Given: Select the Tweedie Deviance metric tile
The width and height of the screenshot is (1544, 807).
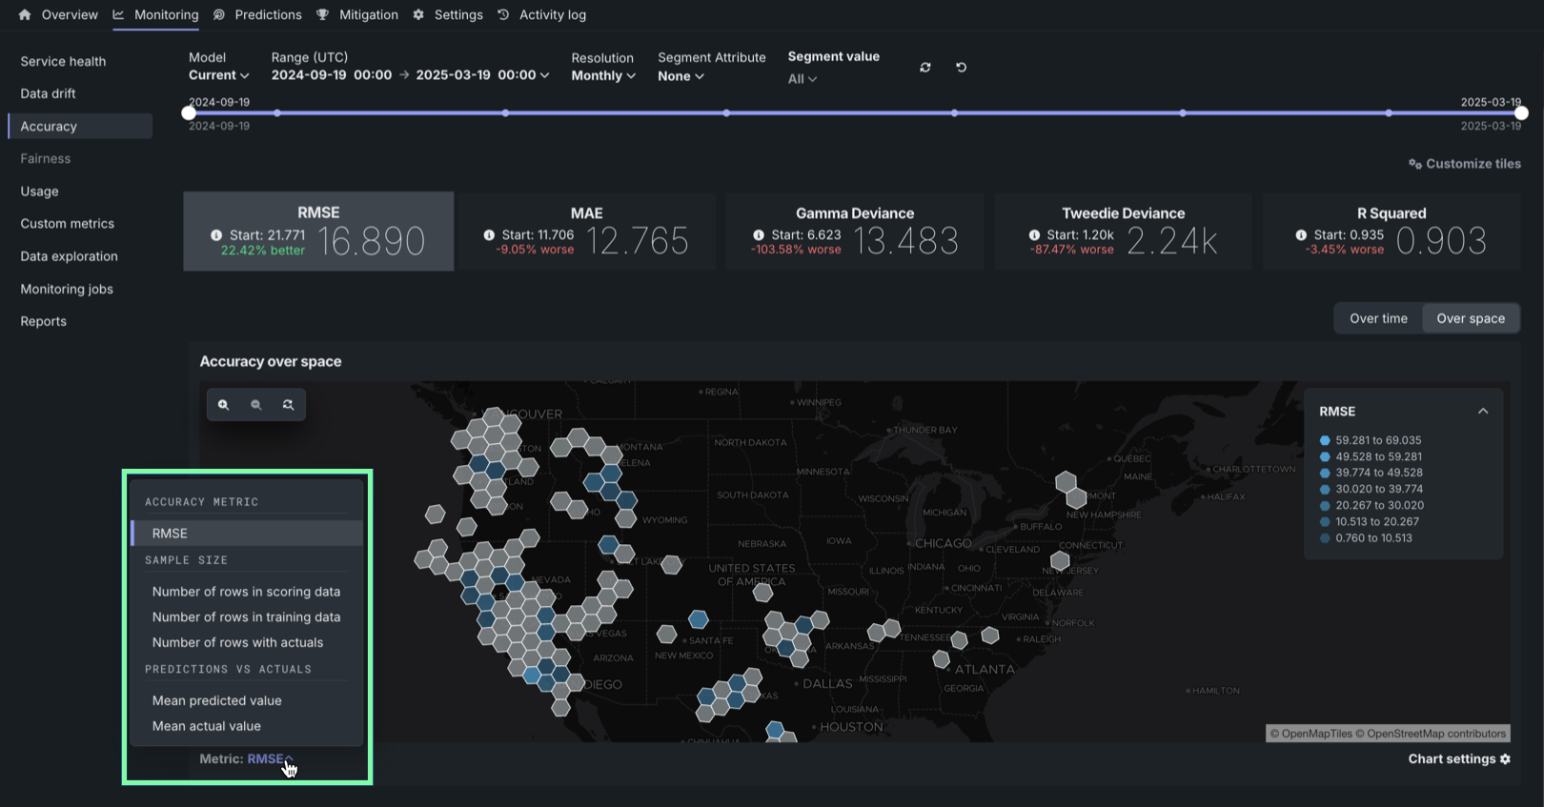Looking at the screenshot, I should click(x=1123, y=232).
